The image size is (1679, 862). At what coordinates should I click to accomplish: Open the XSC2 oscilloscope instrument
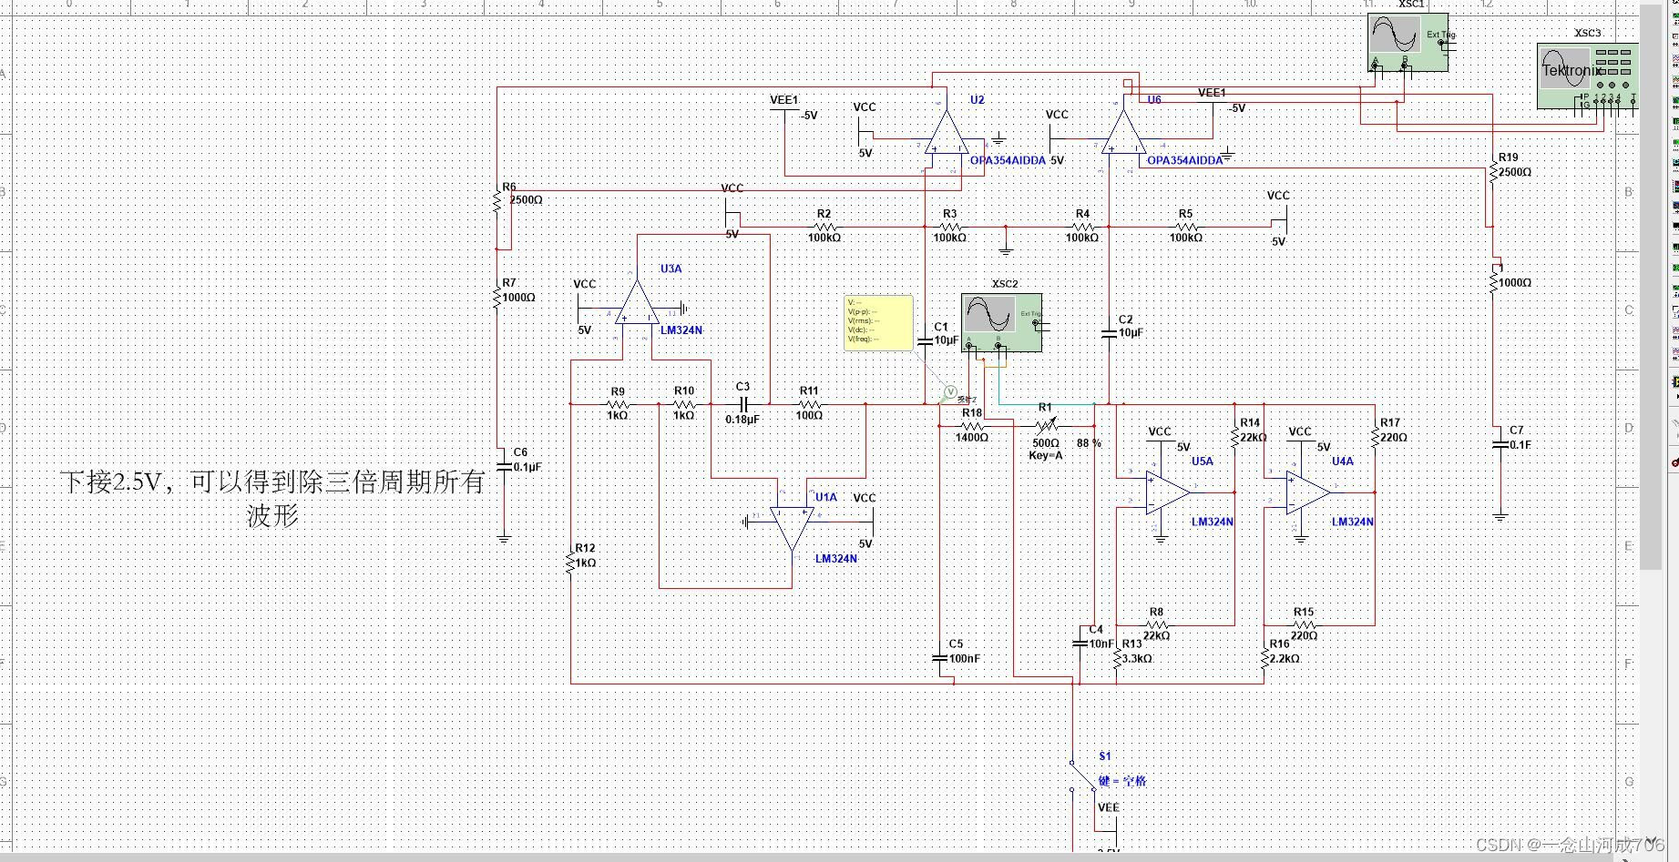1002,322
